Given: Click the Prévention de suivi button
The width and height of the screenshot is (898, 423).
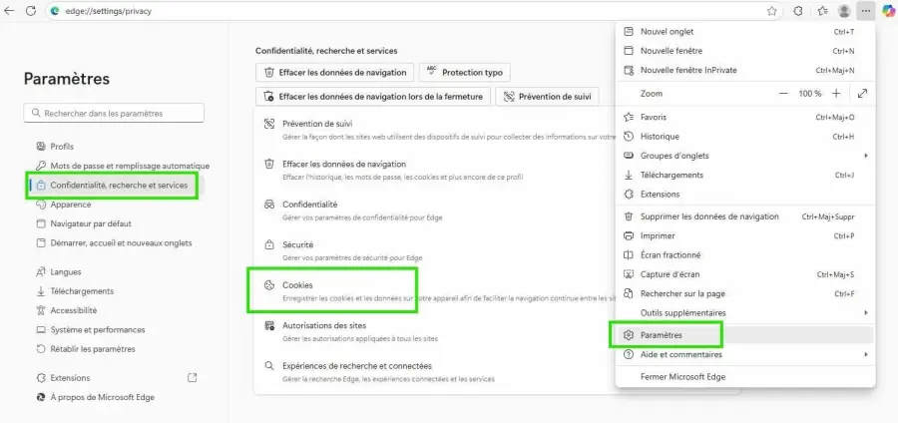Looking at the screenshot, I should click(x=548, y=97).
